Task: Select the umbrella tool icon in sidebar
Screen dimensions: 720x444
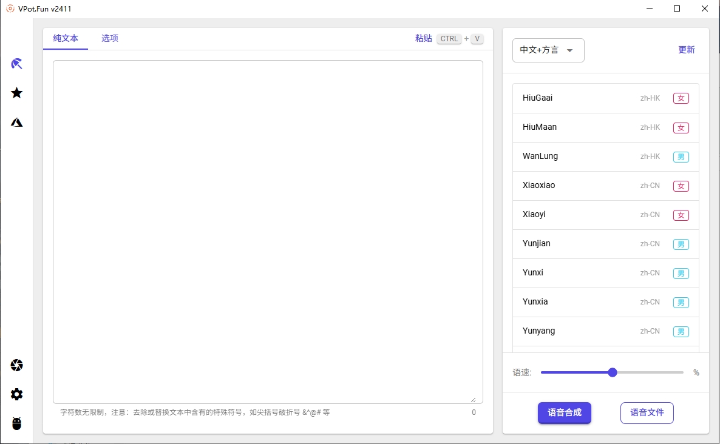Action: [16, 64]
